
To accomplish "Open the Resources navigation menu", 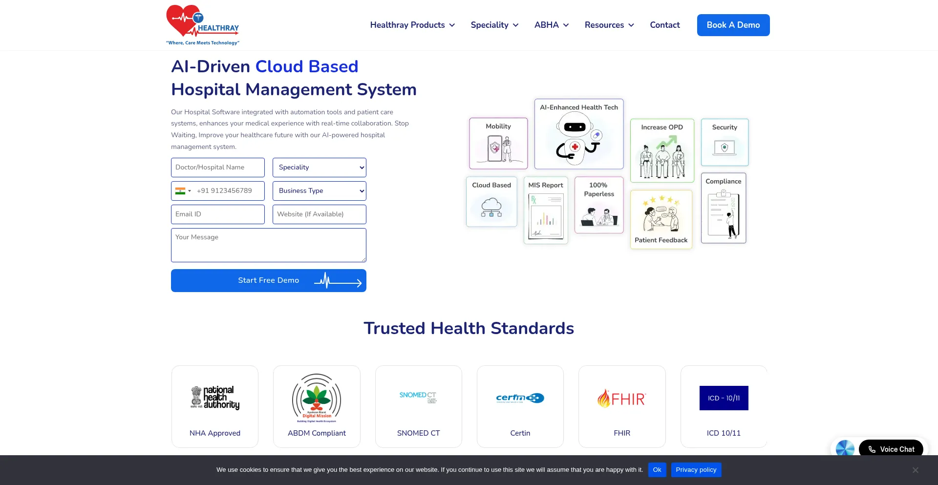I will (x=609, y=25).
